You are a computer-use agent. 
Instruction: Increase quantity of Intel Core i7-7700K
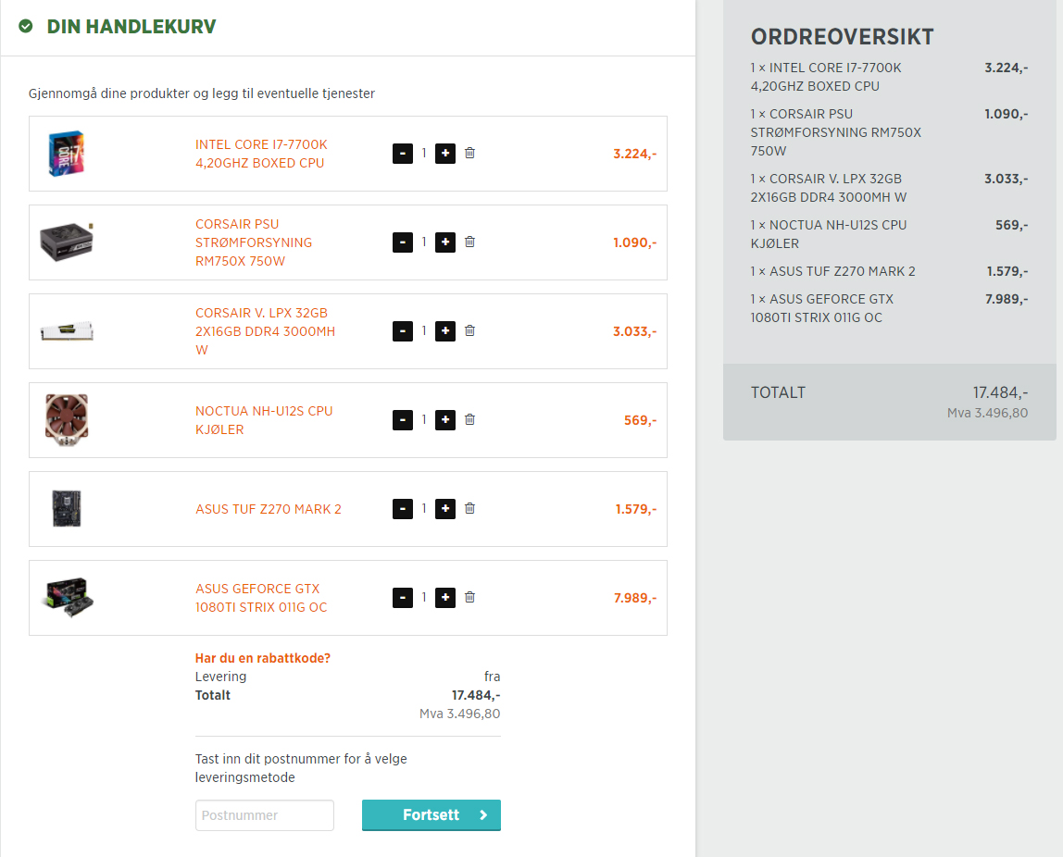click(x=445, y=154)
